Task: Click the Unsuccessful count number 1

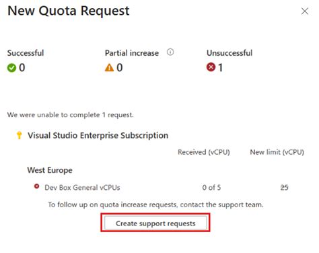Action: coord(220,67)
